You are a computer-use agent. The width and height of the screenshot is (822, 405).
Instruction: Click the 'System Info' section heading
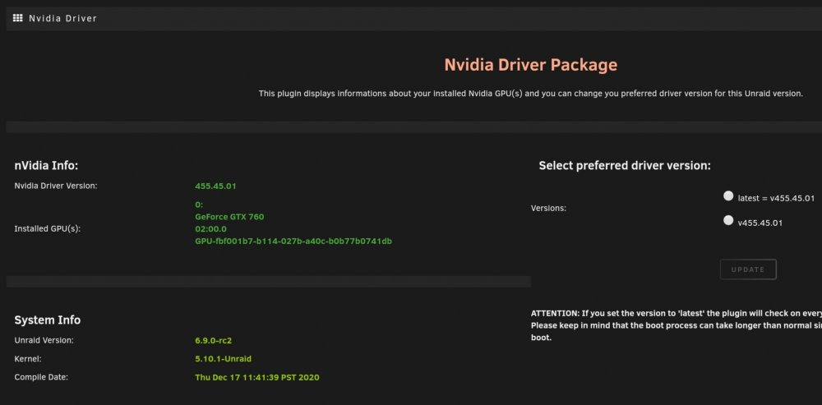(x=48, y=320)
